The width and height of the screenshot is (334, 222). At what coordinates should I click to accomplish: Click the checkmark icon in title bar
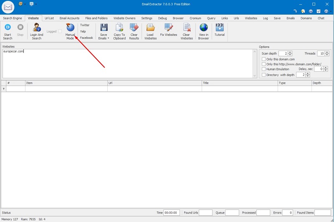[319, 11]
